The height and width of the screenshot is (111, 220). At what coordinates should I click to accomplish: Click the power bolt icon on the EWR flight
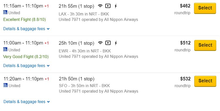pos(116,43)
